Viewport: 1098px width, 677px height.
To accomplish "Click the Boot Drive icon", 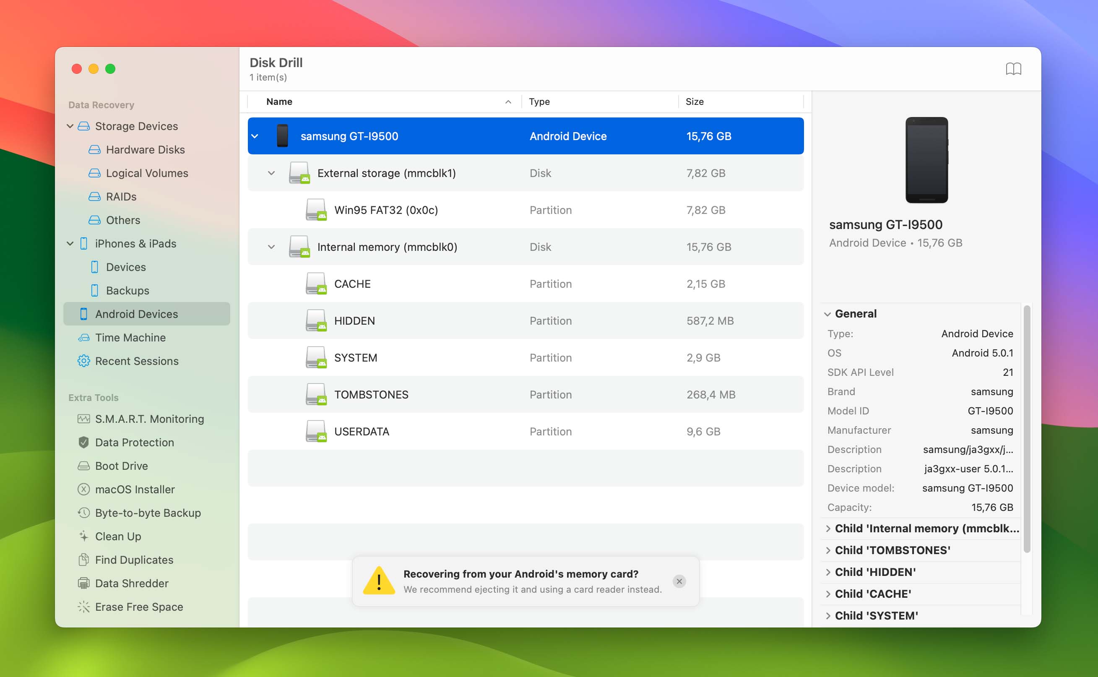I will pos(84,466).
